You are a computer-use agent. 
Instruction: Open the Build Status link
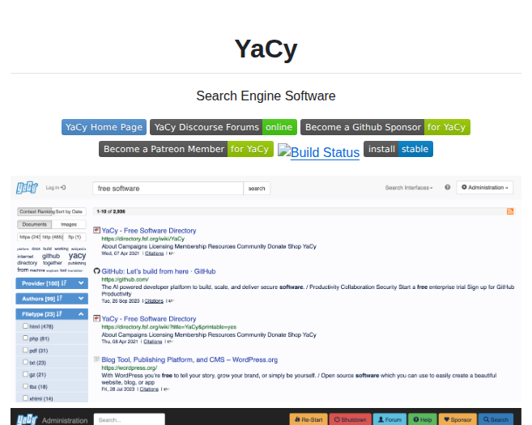point(318,152)
